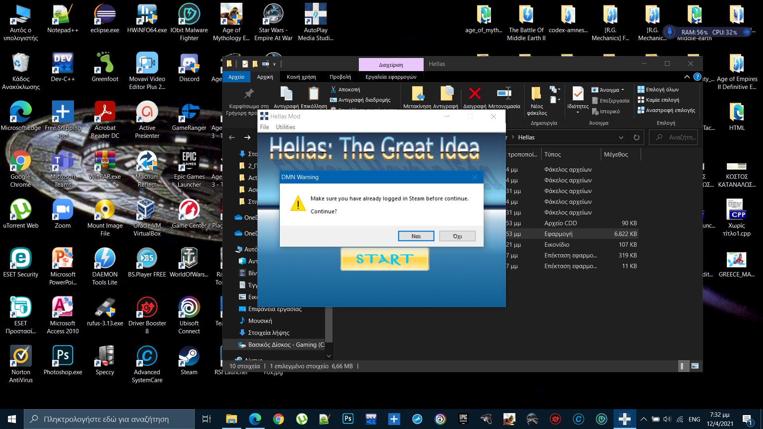The image size is (763, 429).
Task: Click the Μετονομασία rename icon
Action: [x=504, y=94]
